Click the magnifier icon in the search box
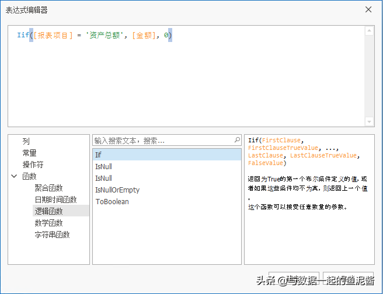The image size is (383, 294). click(x=237, y=141)
